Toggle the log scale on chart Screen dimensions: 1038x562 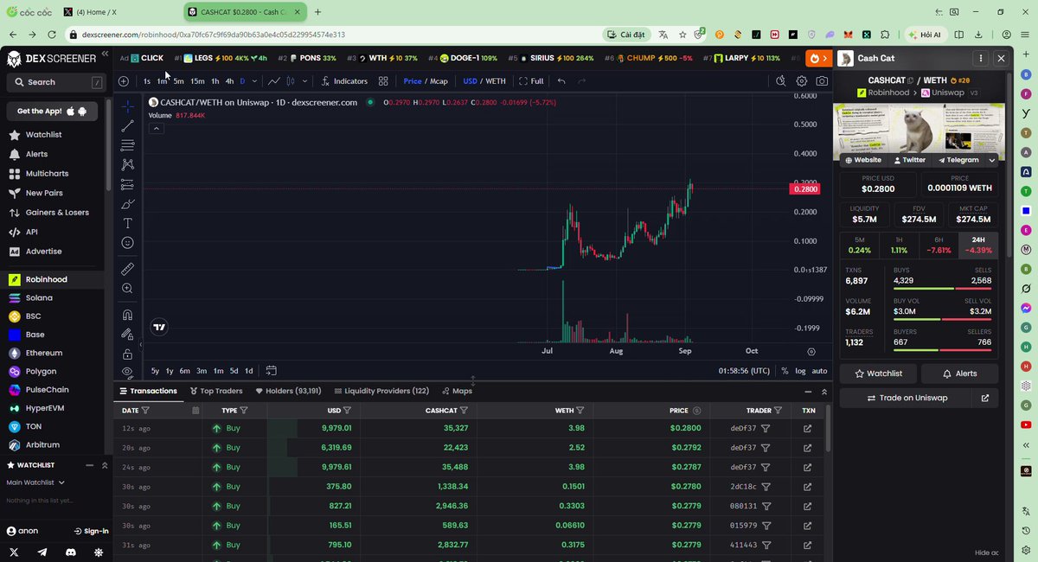click(x=800, y=371)
